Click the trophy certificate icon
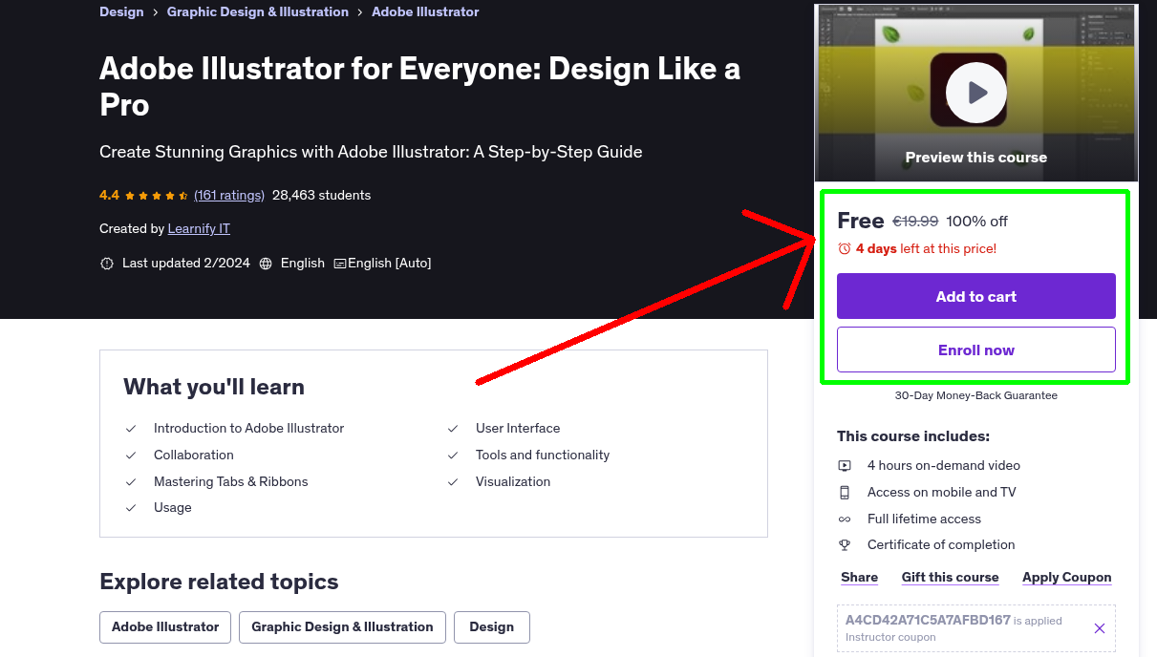The width and height of the screenshot is (1157, 657). pos(845,545)
